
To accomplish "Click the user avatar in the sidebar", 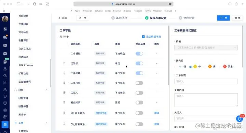I will pos(5,19).
